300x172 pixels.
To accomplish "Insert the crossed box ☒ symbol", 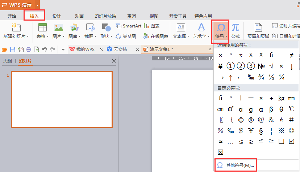I will pos(220,152).
